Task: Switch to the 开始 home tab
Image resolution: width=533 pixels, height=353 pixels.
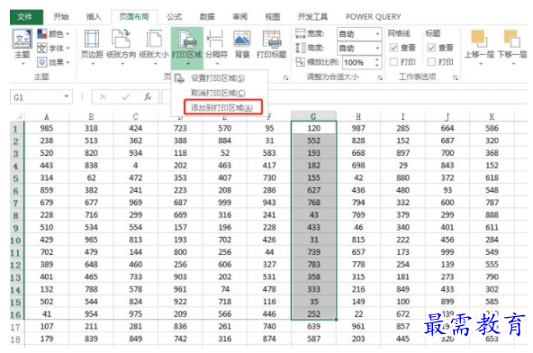Action: [61, 17]
